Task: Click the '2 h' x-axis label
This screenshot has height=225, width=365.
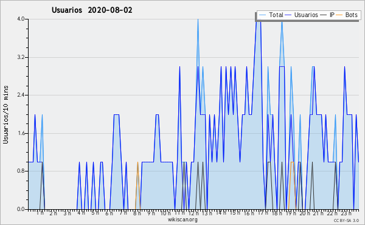Action: coord(54,213)
